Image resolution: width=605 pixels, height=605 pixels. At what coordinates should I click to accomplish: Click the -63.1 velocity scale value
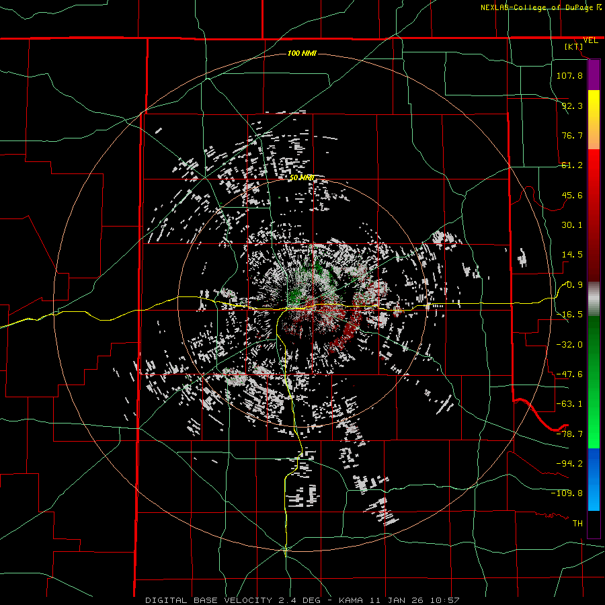pyautogui.click(x=569, y=404)
